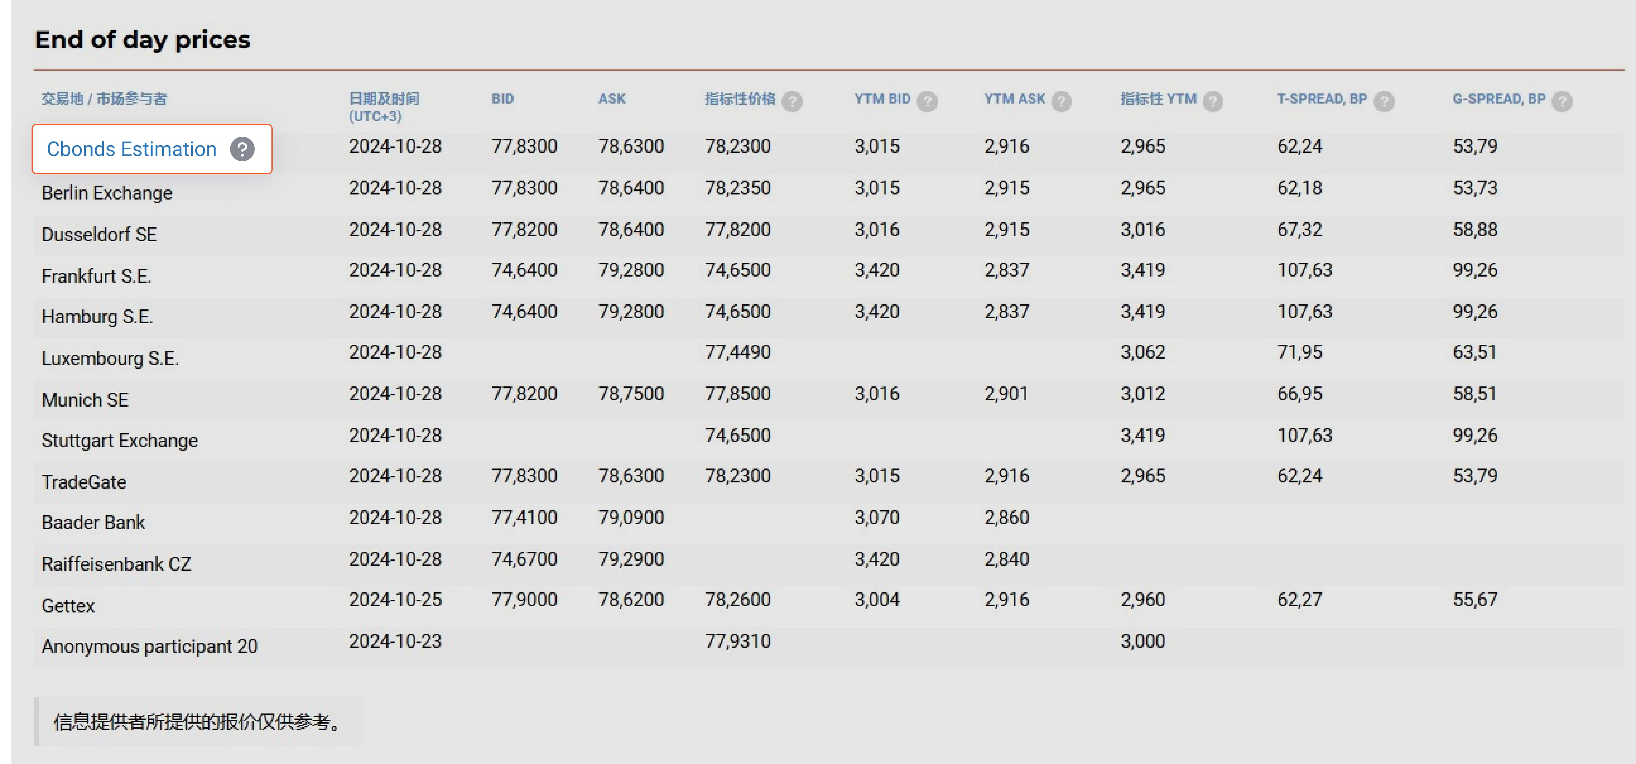Image resolution: width=1636 pixels, height=764 pixels.
Task: Click the BID column header
Action: coord(502,98)
